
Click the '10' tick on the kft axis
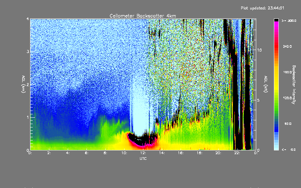pos(259,50)
